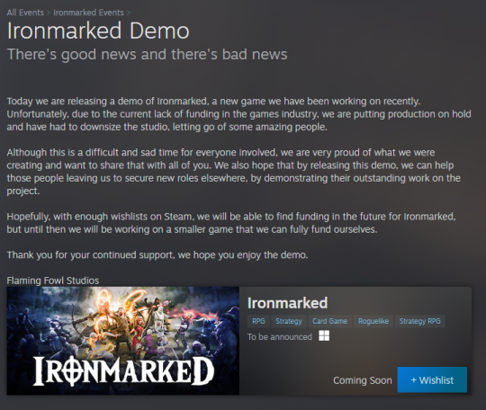Select the Strategy RPG tag
The height and width of the screenshot is (410, 486).
click(419, 321)
